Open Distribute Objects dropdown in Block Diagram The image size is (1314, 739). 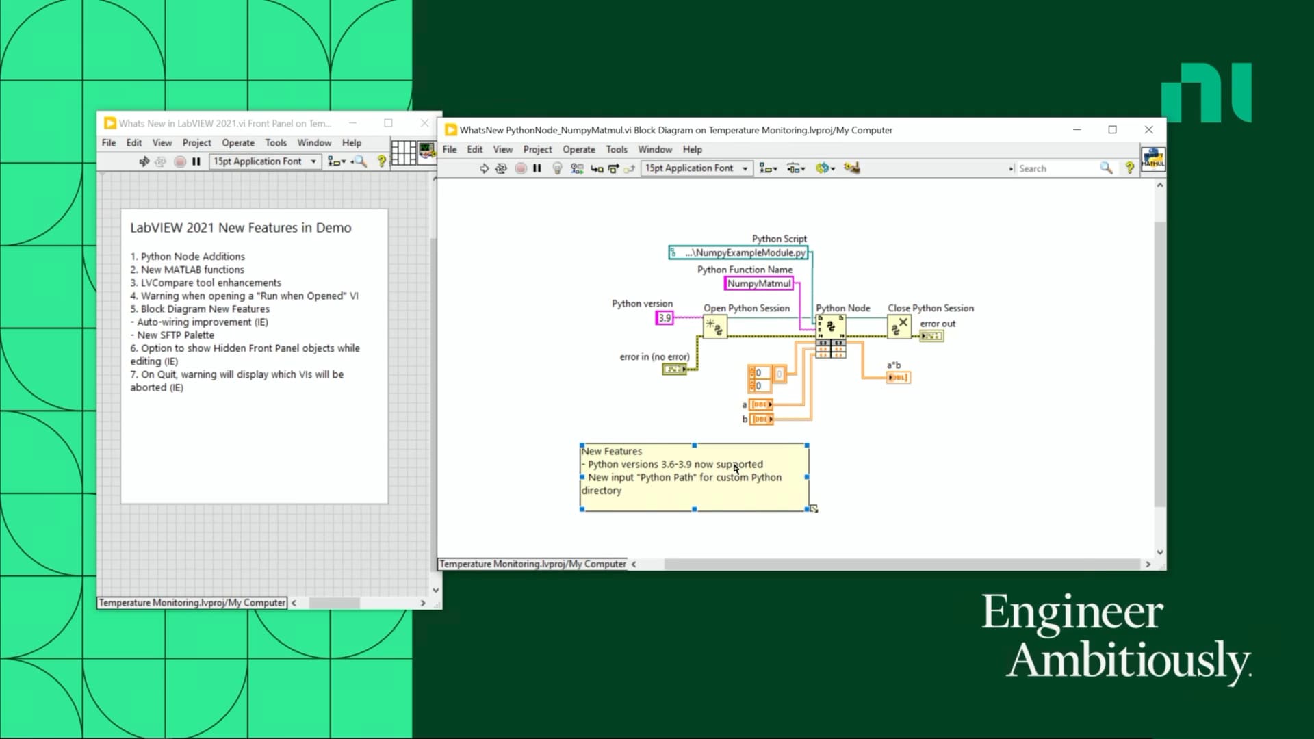(x=795, y=168)
